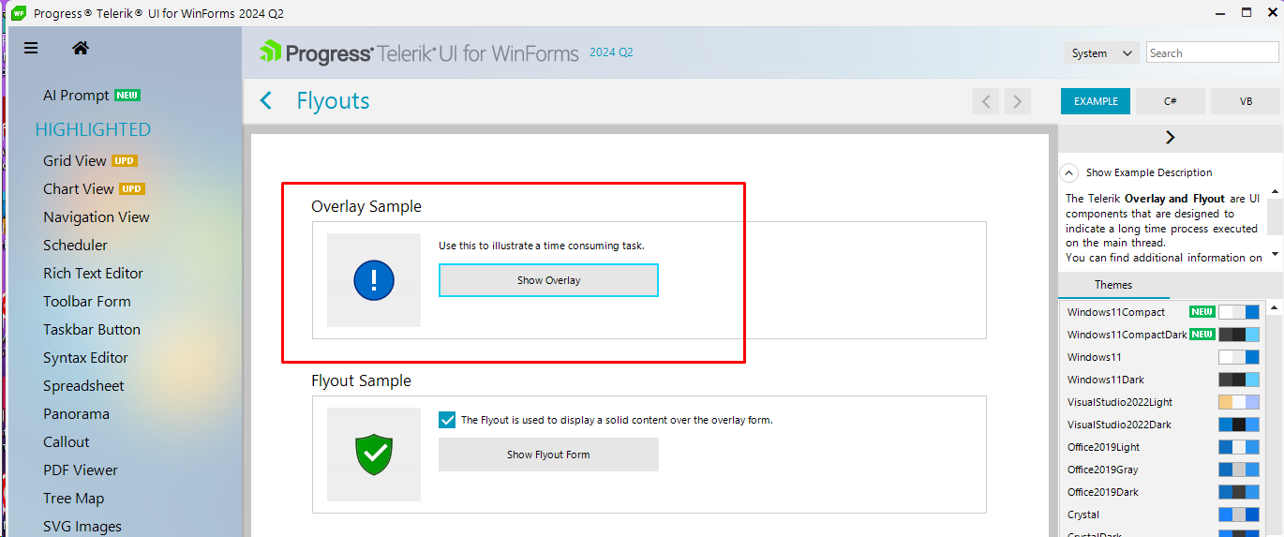Click the green shield checkmark icon

374,455
